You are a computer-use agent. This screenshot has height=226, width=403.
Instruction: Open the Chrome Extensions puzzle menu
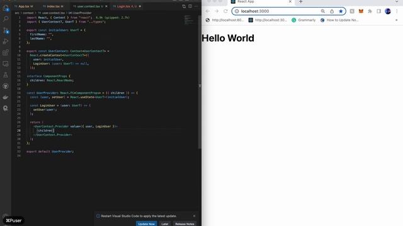(x=370, y=11)
